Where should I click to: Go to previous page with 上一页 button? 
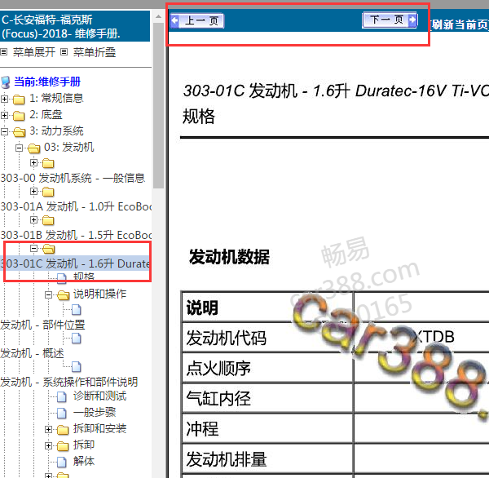click(197, 21)
